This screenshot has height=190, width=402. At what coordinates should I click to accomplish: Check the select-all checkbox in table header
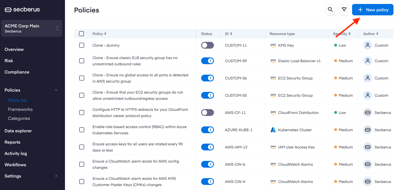81,34
